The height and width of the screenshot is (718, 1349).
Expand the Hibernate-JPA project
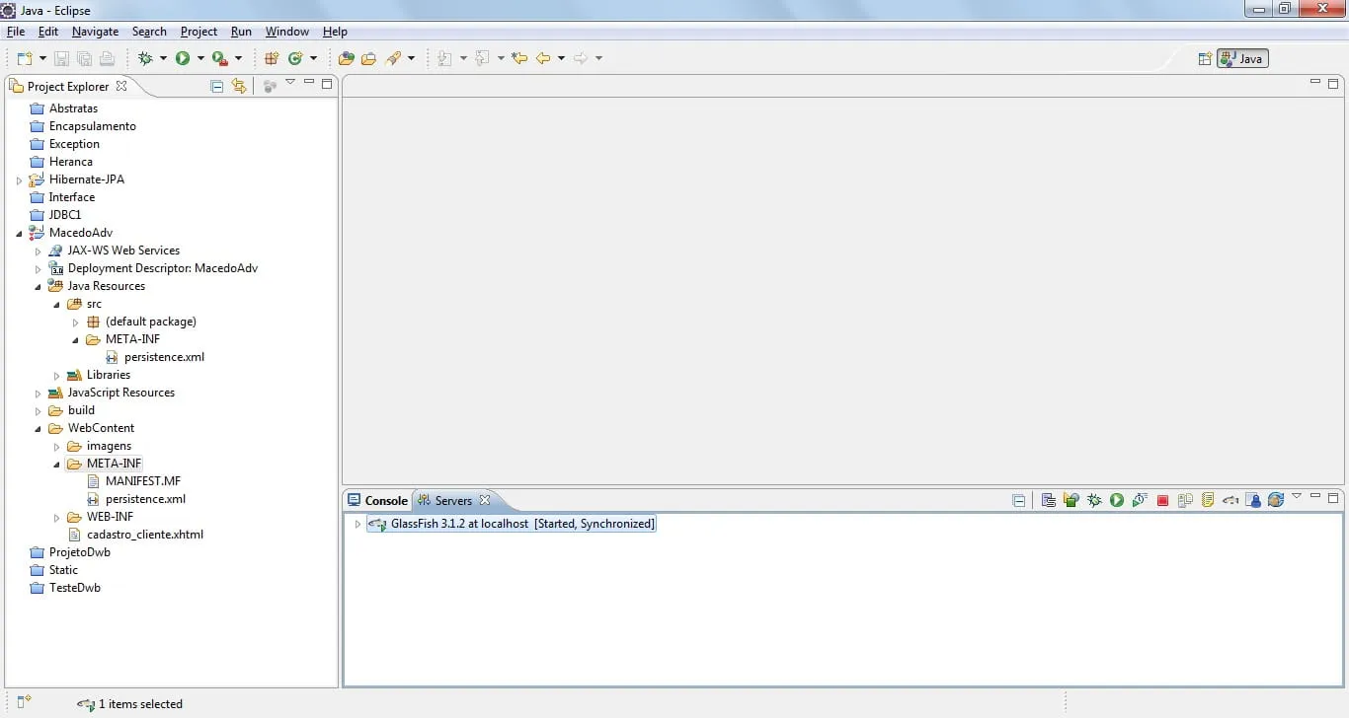19,180
